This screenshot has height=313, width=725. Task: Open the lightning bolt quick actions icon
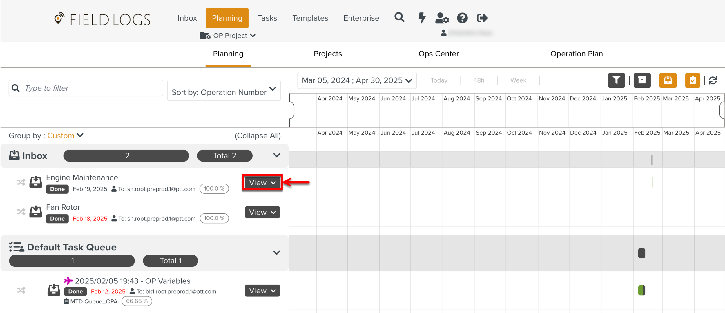422,18
